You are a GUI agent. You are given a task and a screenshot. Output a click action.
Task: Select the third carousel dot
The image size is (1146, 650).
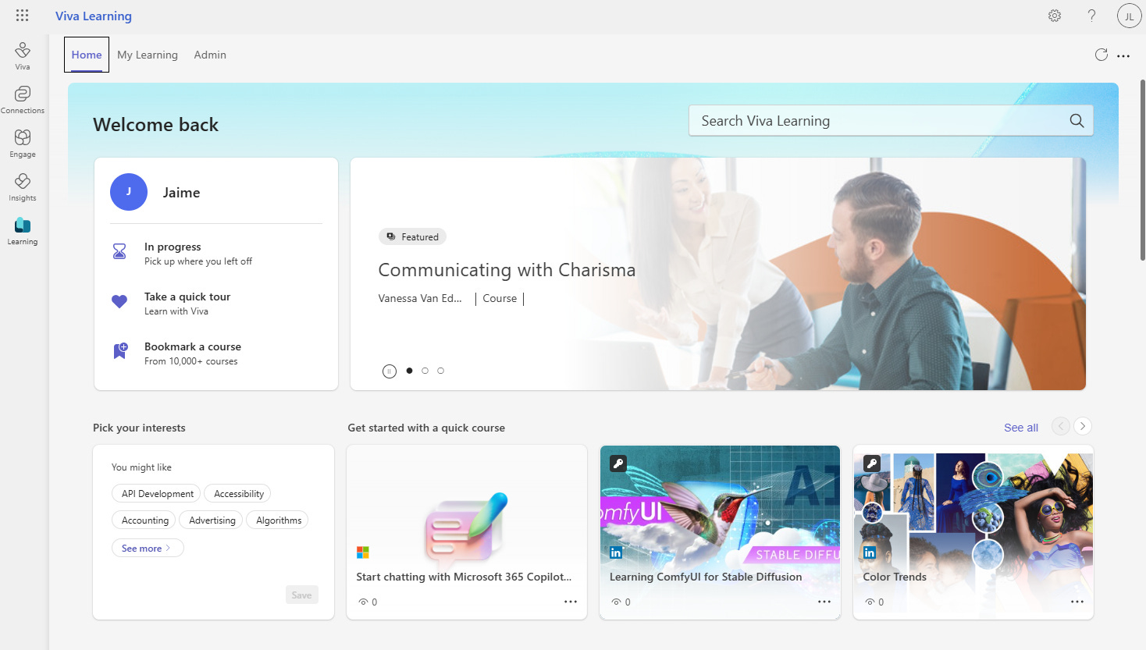(440, 371)
